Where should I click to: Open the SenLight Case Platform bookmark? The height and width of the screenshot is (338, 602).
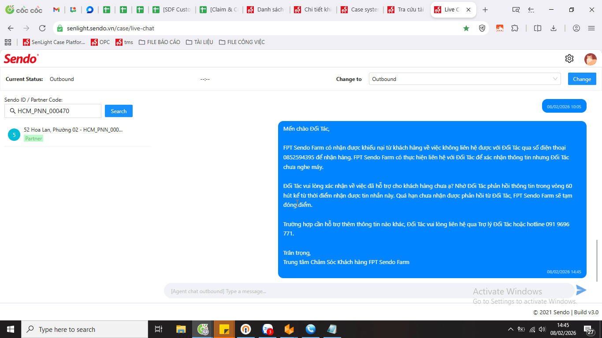tap(54, 42)
